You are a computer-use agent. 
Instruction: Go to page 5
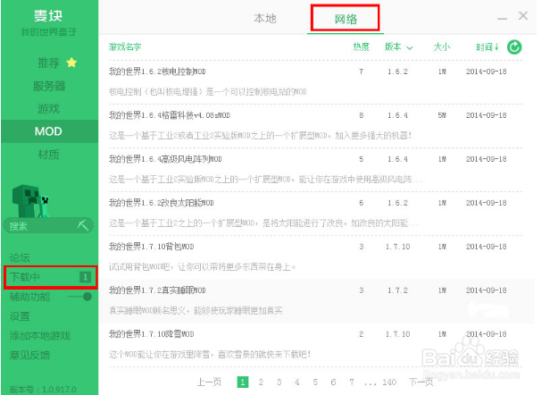tap(315, 382)
